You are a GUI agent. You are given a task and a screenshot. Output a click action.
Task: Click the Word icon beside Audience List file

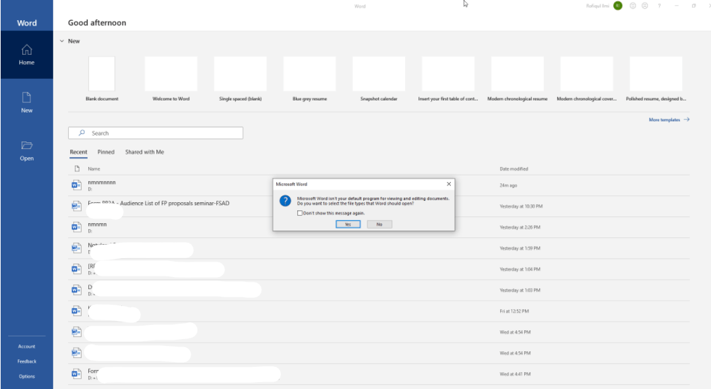[x=76, y=206]
